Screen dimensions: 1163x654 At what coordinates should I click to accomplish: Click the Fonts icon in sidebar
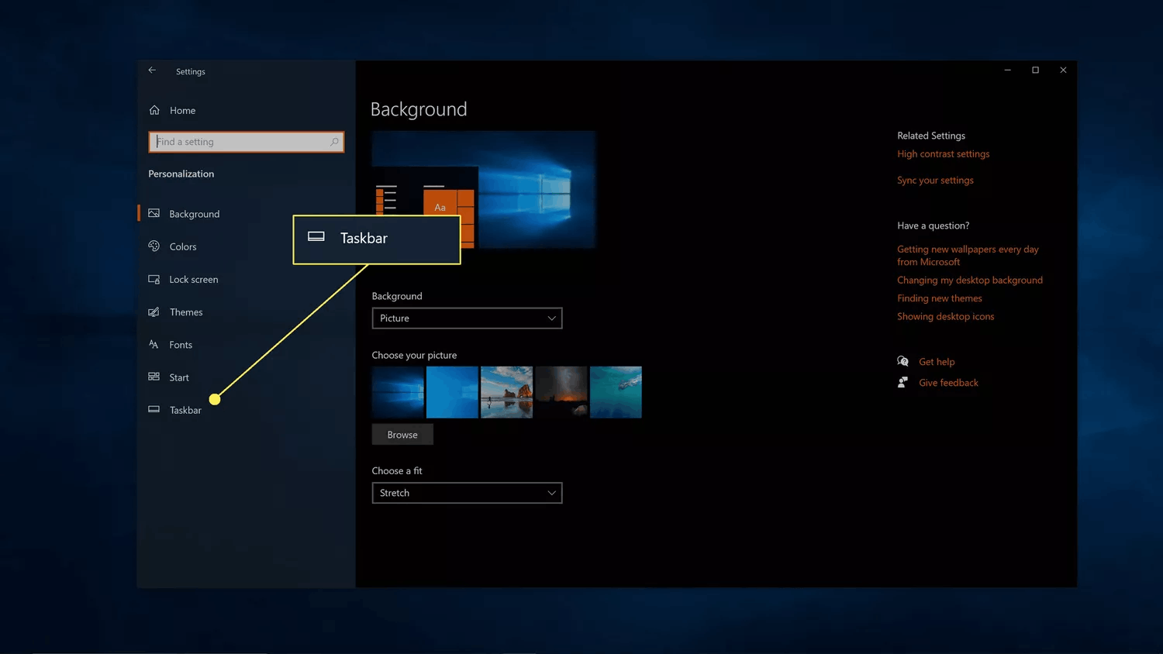(x=154, y=344)
